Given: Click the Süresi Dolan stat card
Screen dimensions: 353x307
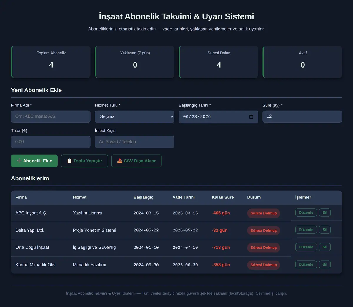Looking at the screenshot, I should (x=218, y=62).
